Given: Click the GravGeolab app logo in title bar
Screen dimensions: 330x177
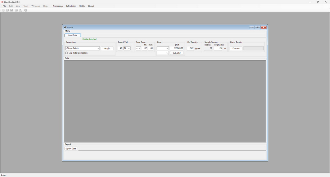Looking at the screenshot, I should [x=2, y=2].
